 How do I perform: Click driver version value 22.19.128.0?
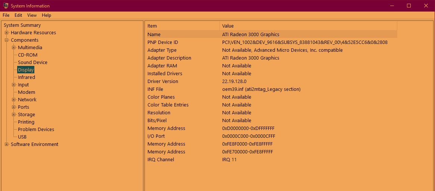[x=234, y=82]
